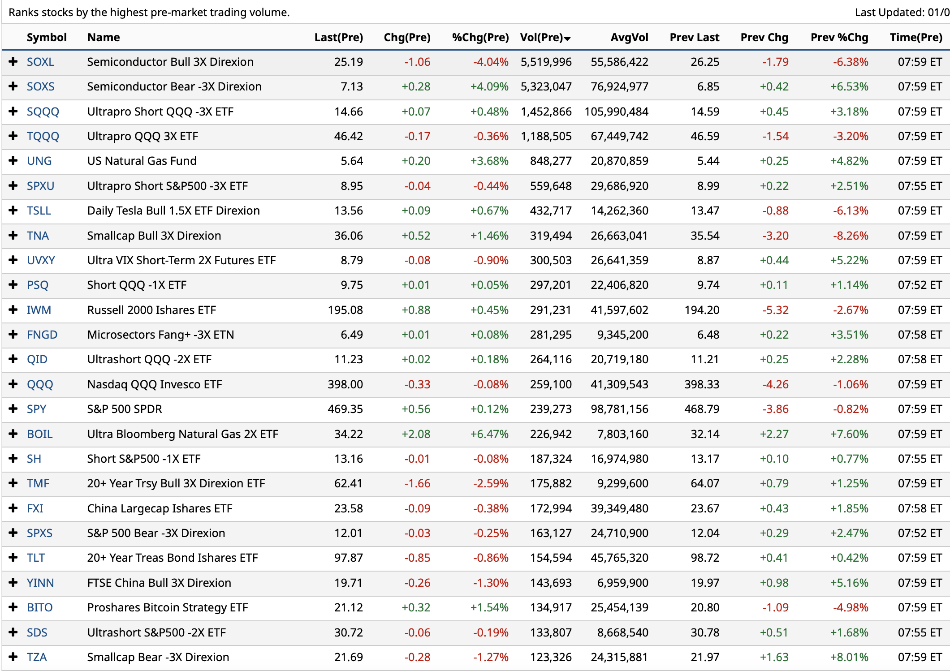Click the plus icon next to QQQ
The width and height of the screenshot is (950, 671).
tap(13, 384)
